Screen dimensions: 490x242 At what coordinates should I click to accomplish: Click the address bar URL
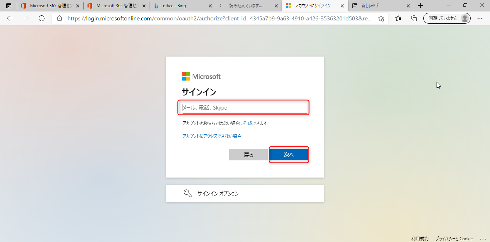tap(220, 18)
